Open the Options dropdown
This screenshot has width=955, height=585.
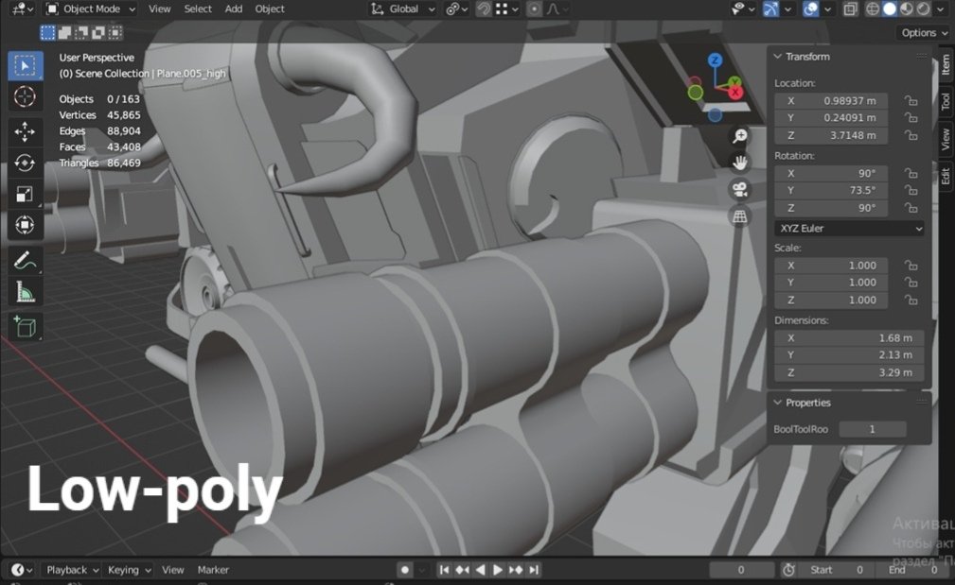coord(924,33)
